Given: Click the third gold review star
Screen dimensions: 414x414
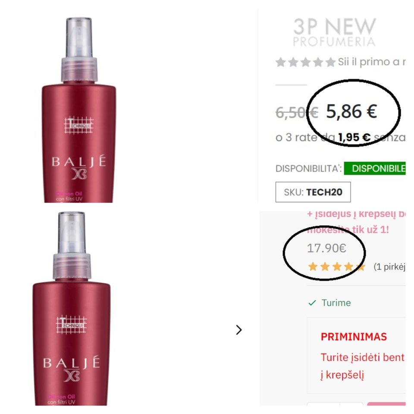Looking at the screenshot, I should (x=337, y=267).
